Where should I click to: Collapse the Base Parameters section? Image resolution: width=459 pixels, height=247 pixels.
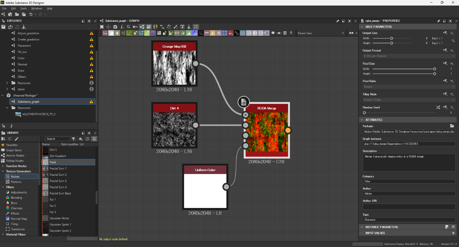(362, 27)
